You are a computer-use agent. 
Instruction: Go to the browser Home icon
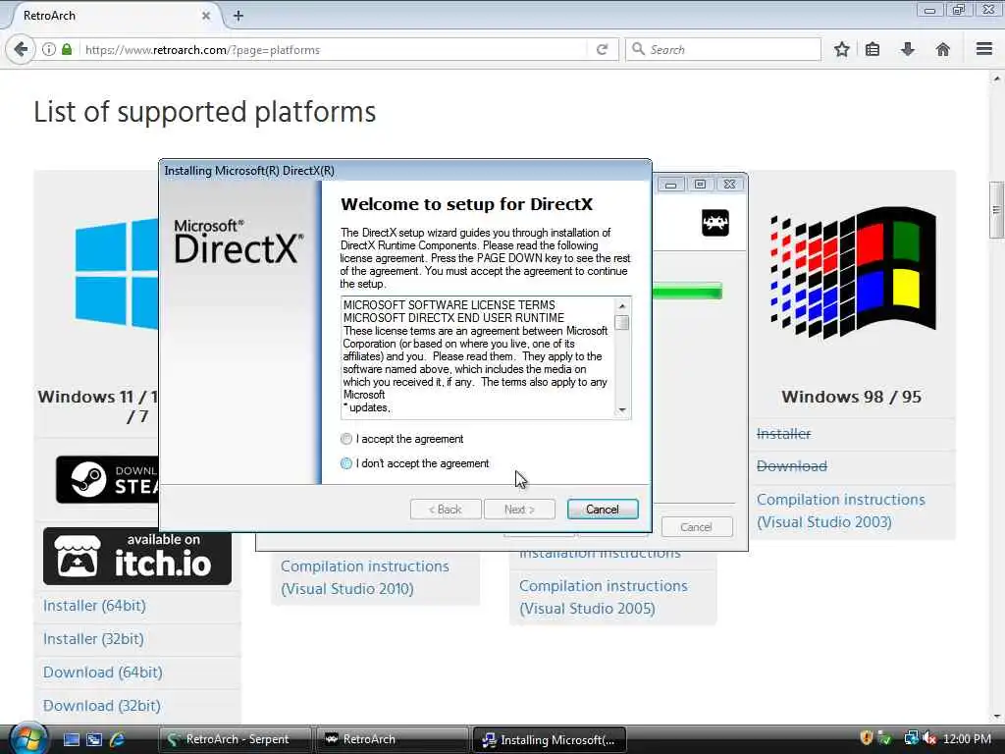coord(943,49)
